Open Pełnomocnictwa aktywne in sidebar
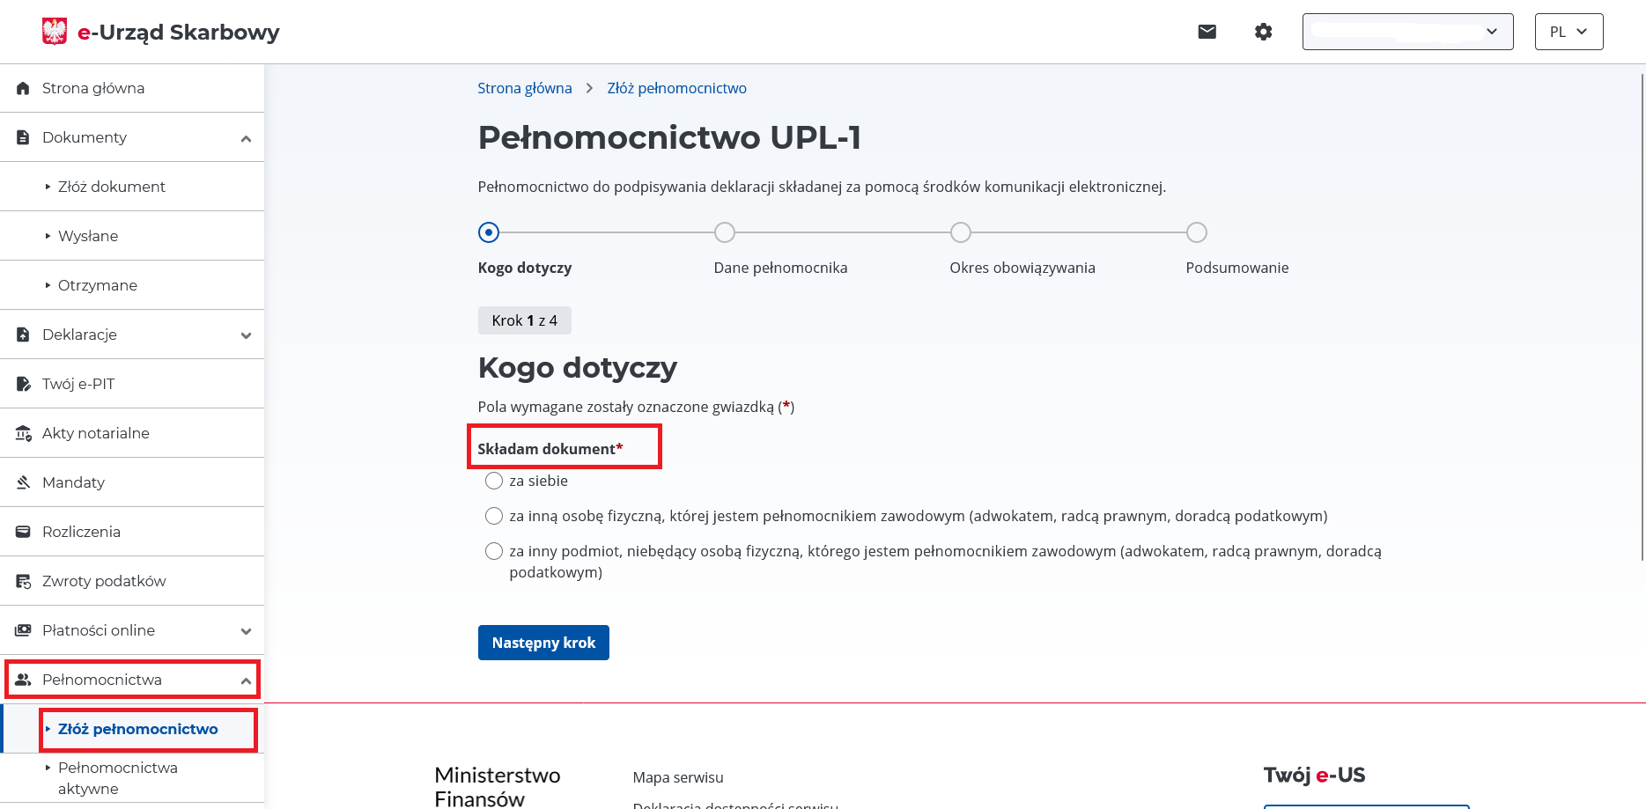This screenshot has width=1646, height=809. pyautogui.click(x=117, y=778)
